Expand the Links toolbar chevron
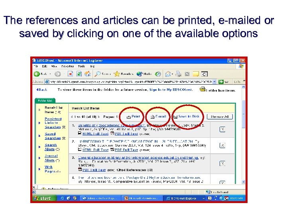Image resolution: width=287 pixels, height=215 pixels. 244,81
